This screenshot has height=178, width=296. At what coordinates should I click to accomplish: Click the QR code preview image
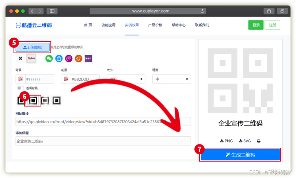tap(240, 81)
